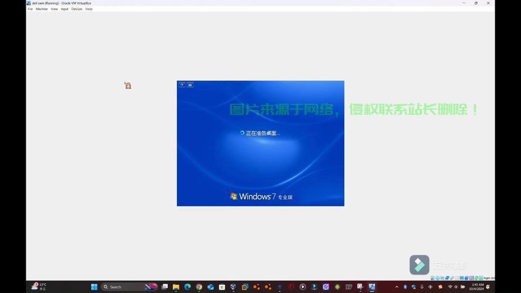521x293 pixels.
Task: Click the red icon on the taskbar
Action: tap(291, 287)
